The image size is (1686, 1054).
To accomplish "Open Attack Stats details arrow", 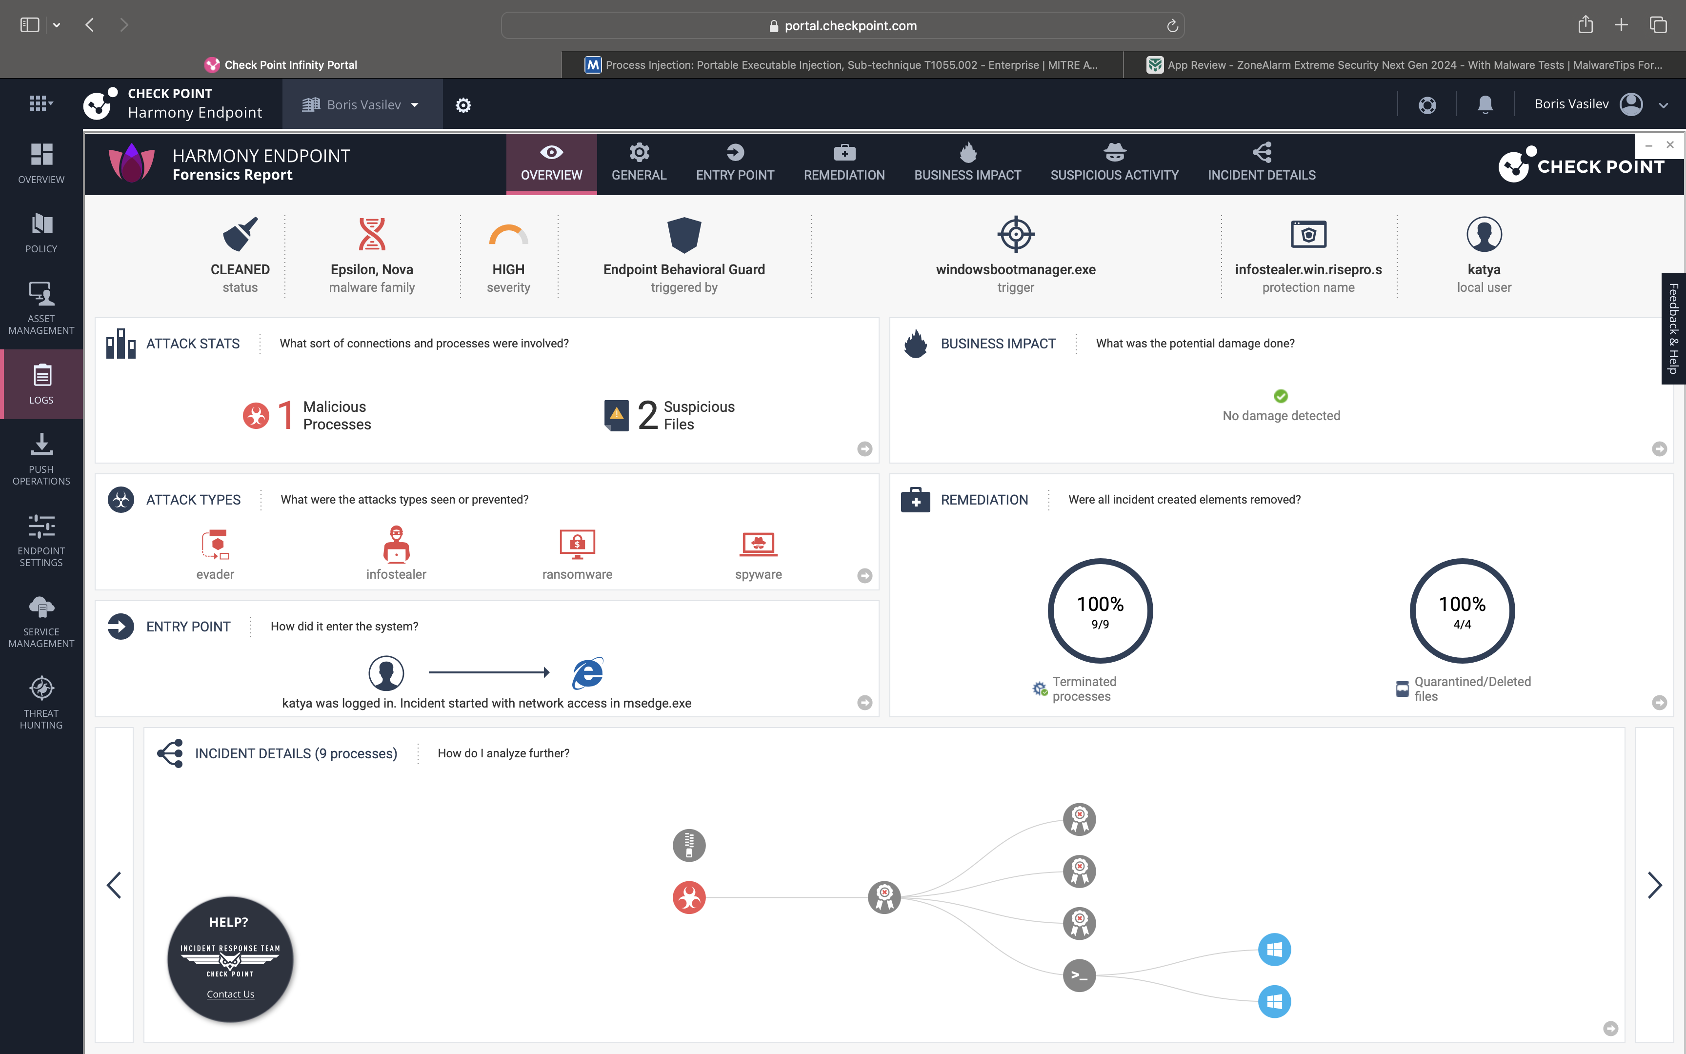I will 864,449.
